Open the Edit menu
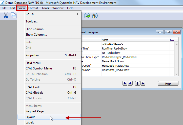Image resolution: width=183 pixels, height=125 pixels. pyautogui.click(x=12, y=8)
